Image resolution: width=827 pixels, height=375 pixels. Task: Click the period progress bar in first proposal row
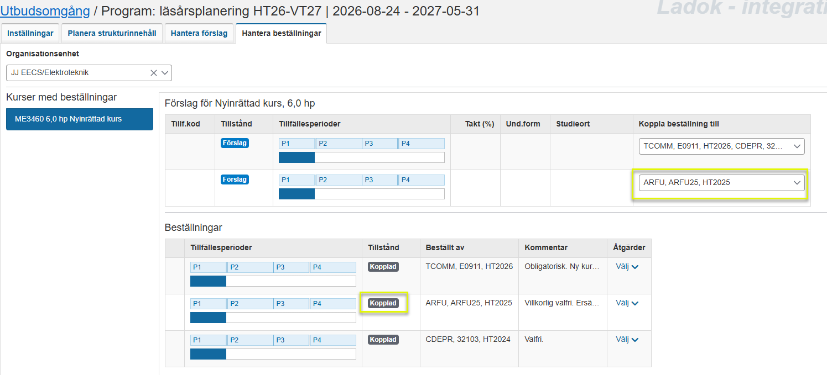(x=361, y=157)
